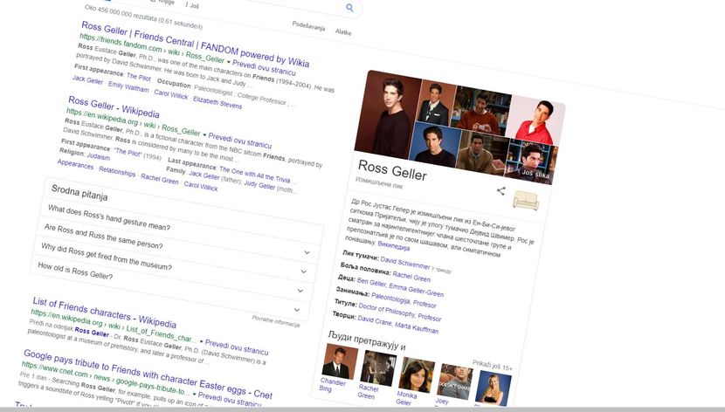
Task: Open the Alatke tools menu
Action: tap(343, 32)
